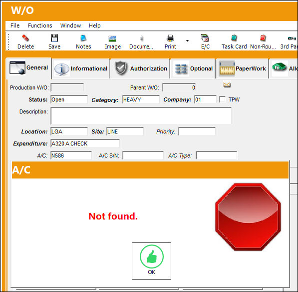Click the Production W/O field
Image resolution: width=298 pixels, height=292 pixels.
(67, 87)
